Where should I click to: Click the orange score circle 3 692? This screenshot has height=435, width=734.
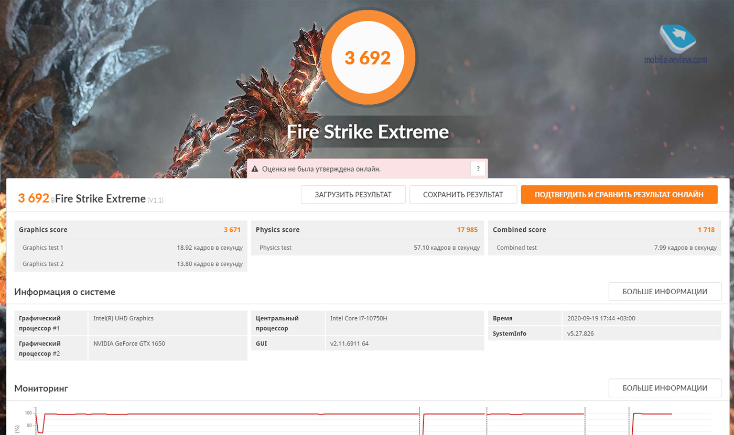click(x=368, y=58)
